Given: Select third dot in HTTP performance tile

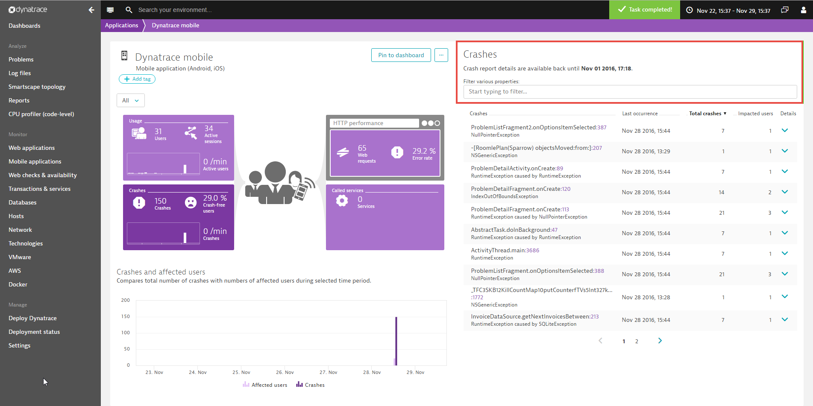Looking at the screenshot, I should [437, 123].
